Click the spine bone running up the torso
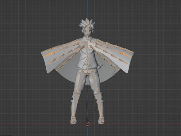Screen dimensions: 181x136 tap(87, 54)
